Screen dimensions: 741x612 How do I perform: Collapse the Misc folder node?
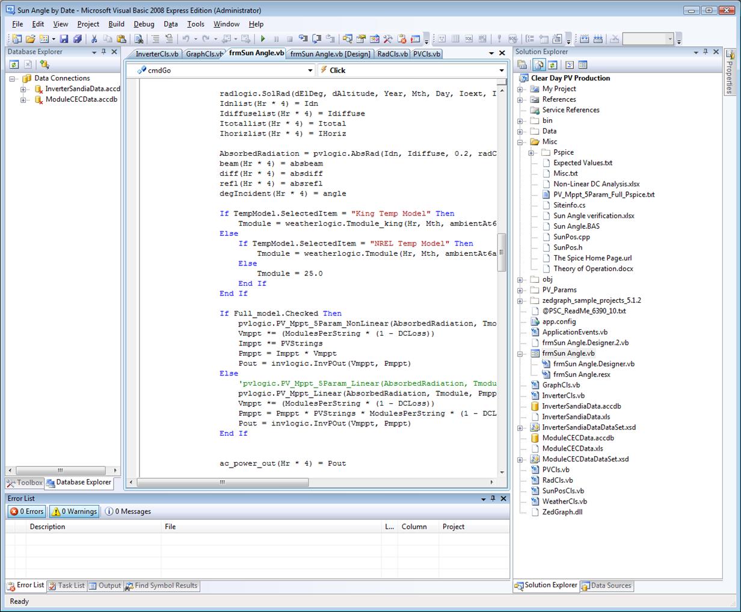coord(520,142)
